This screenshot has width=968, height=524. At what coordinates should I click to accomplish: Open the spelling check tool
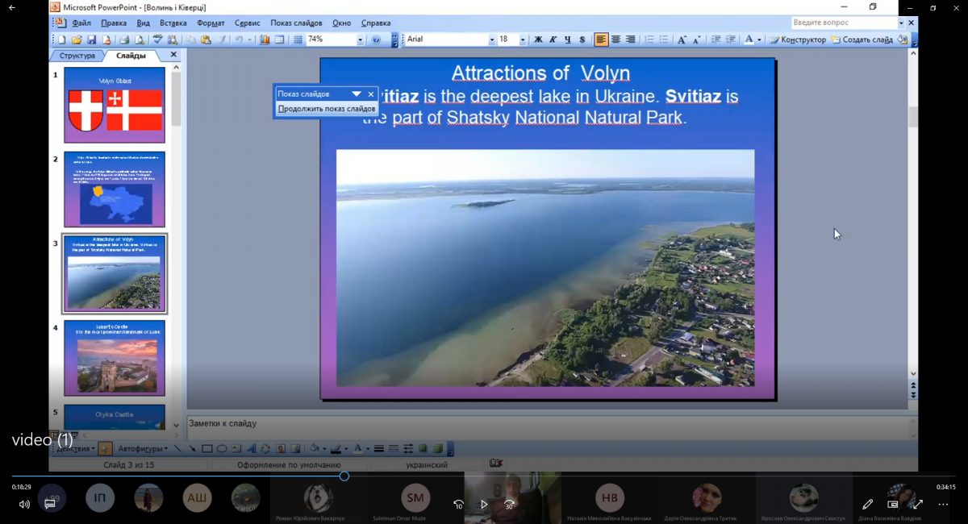(158, 40)
